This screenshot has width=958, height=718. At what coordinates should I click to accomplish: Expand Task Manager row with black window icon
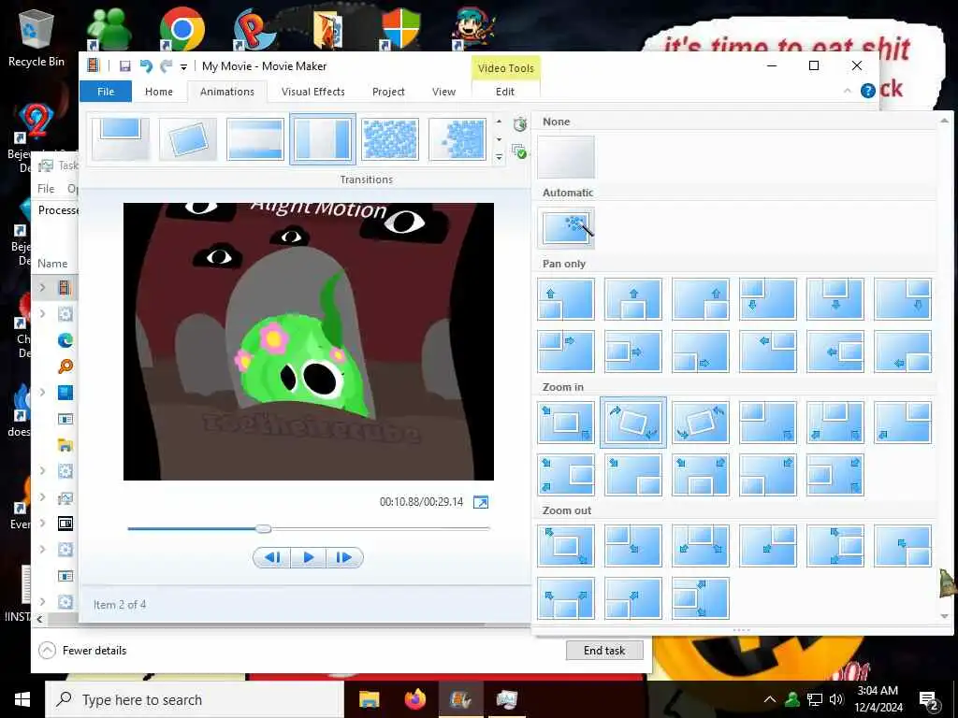tap(42, 524)
